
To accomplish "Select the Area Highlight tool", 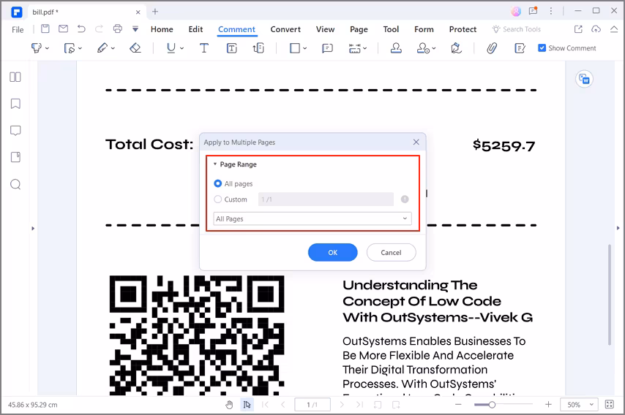I will (x=70, y=48).
